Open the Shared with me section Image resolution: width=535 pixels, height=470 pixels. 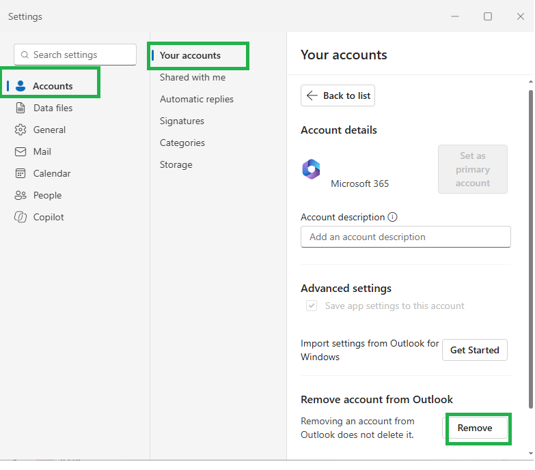(x=193, y=77)
